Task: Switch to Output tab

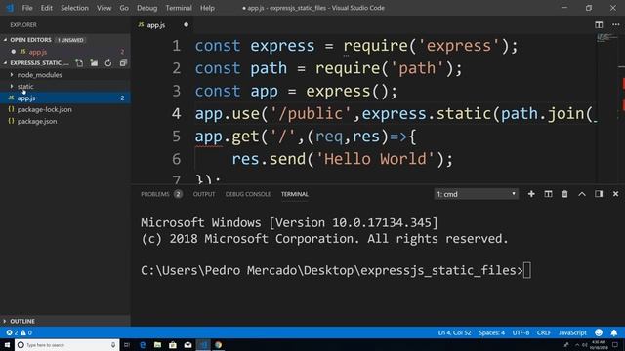Action: (204, 194)
